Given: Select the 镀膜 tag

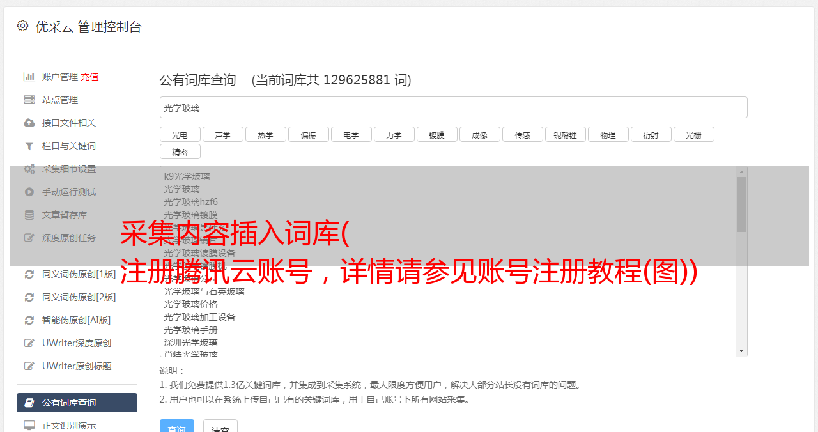Looking at the screenshot, I should point(437,134).
